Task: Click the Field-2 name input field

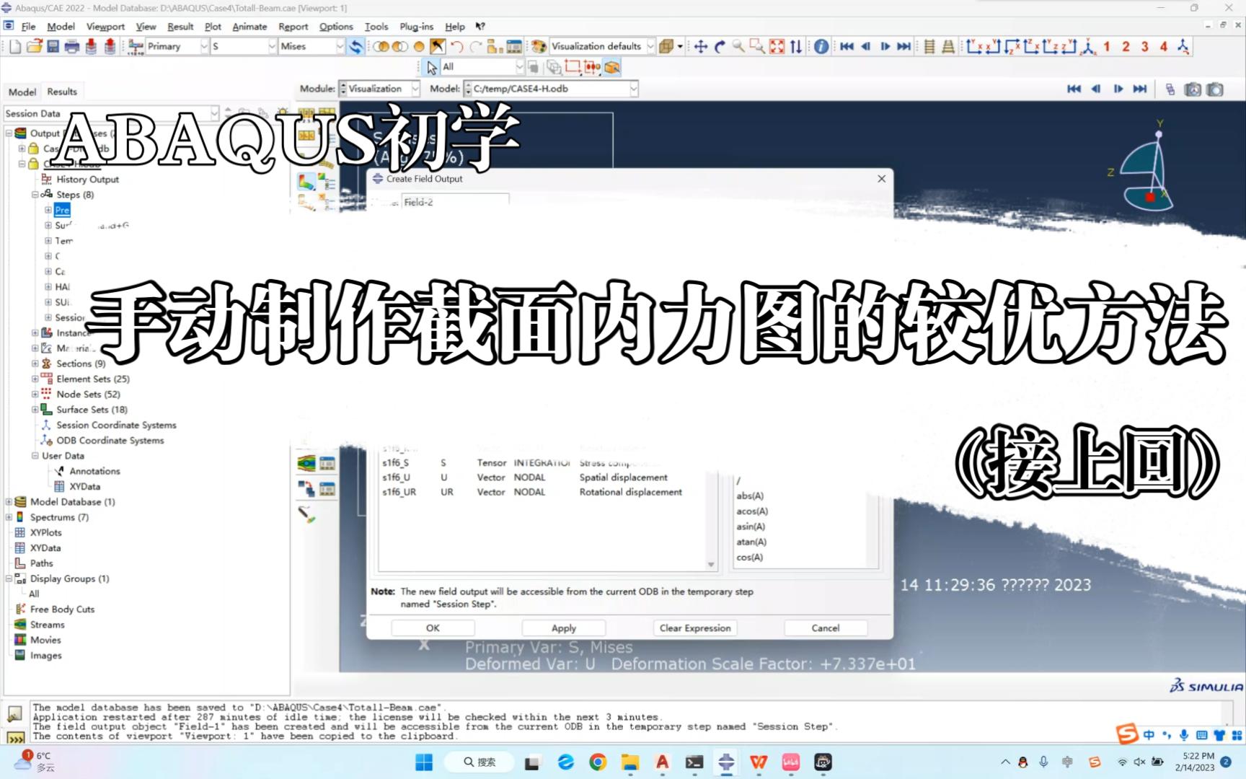Action: pyautogui.click(x=455, y=202)
